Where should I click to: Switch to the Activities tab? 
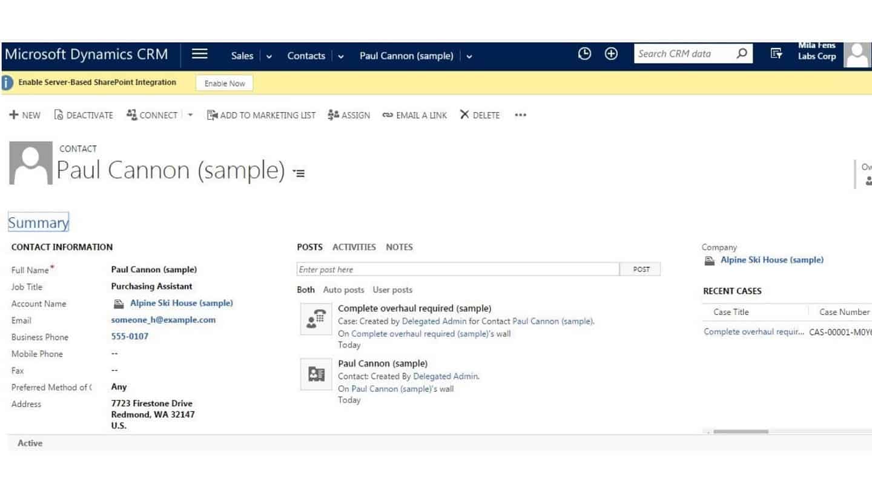pos(354,247)
